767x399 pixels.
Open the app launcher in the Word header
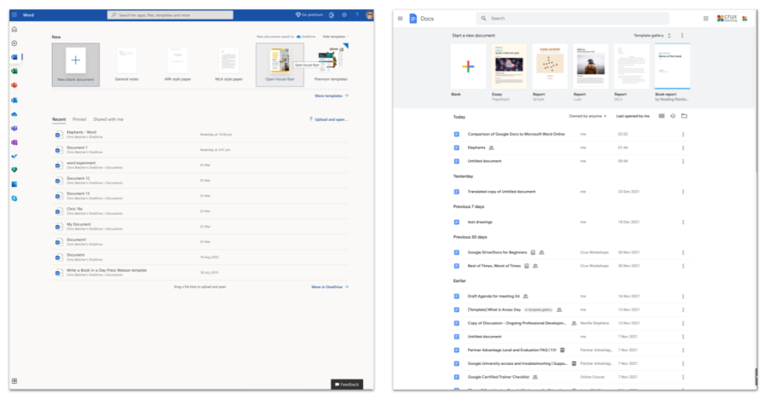point(14,15)
